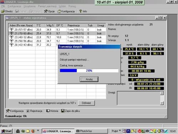Select the row 25 (-56/-56 dBm)
Image resolution: width=178 pixels, height=134 pixels.
[x=57, y=41]
